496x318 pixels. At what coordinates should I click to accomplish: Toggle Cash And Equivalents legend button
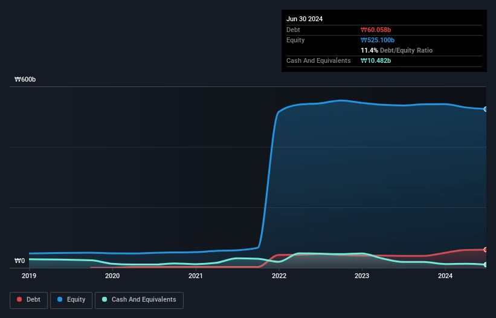pos(139,300)
